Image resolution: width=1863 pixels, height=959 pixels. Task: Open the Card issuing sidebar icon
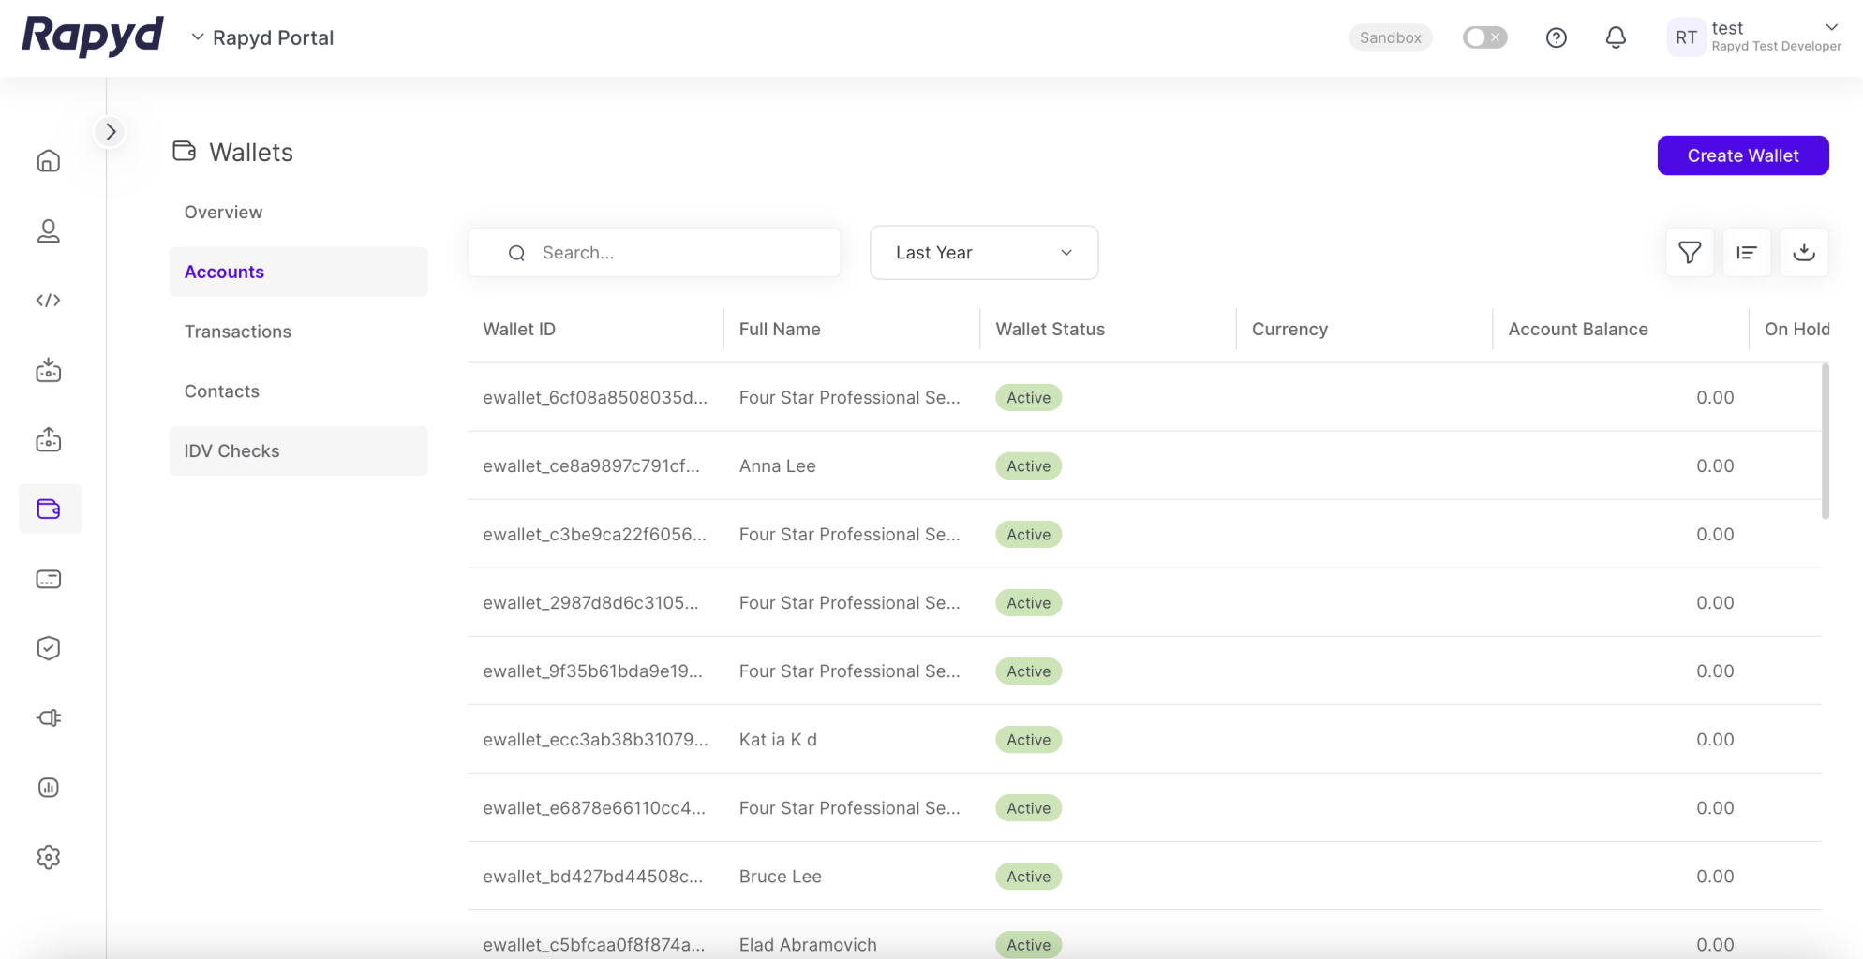(49, 579)
